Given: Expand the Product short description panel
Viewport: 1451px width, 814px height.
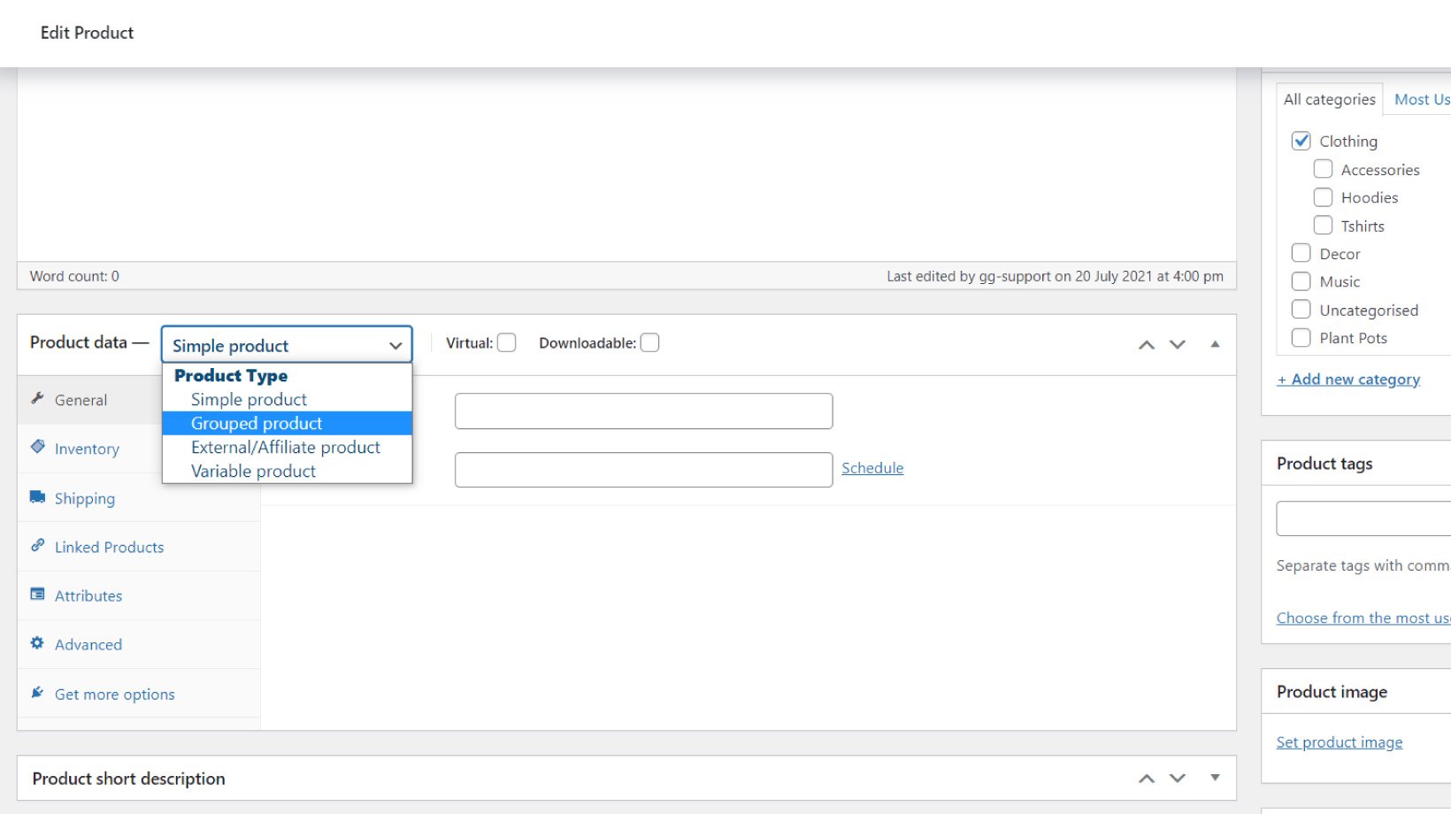Looking at the screenshot, I should pos(1215,778).
